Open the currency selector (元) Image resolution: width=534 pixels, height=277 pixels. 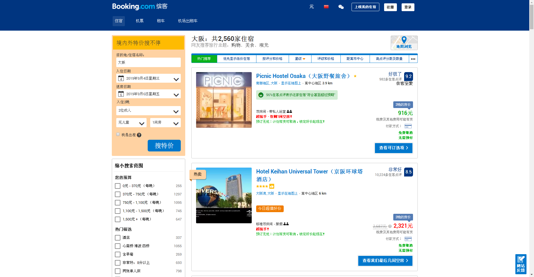pyautogui.click(x=311, y=7)
